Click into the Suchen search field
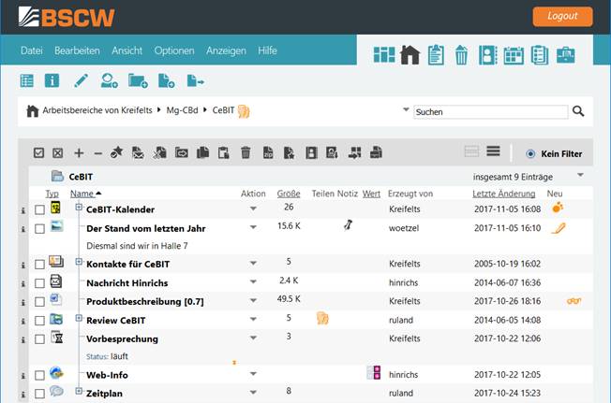The width and height of the screenshot is (611, 403). (489, 112)
